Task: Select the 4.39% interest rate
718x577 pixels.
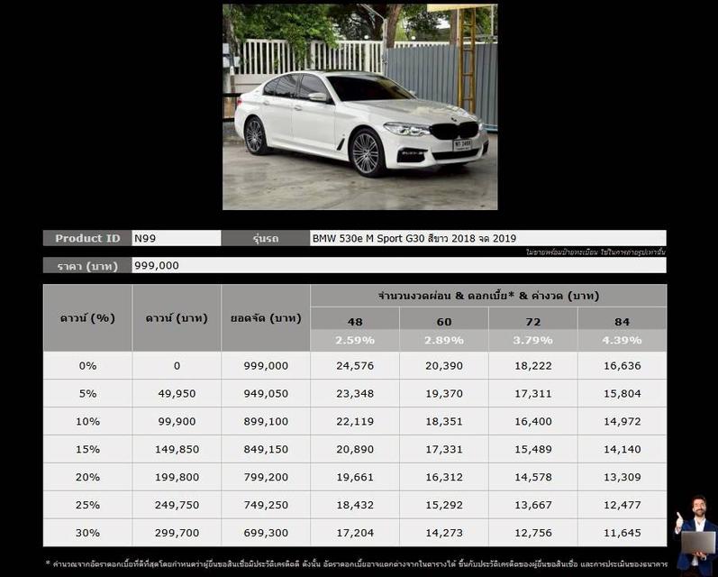Action: pos(622,340)
